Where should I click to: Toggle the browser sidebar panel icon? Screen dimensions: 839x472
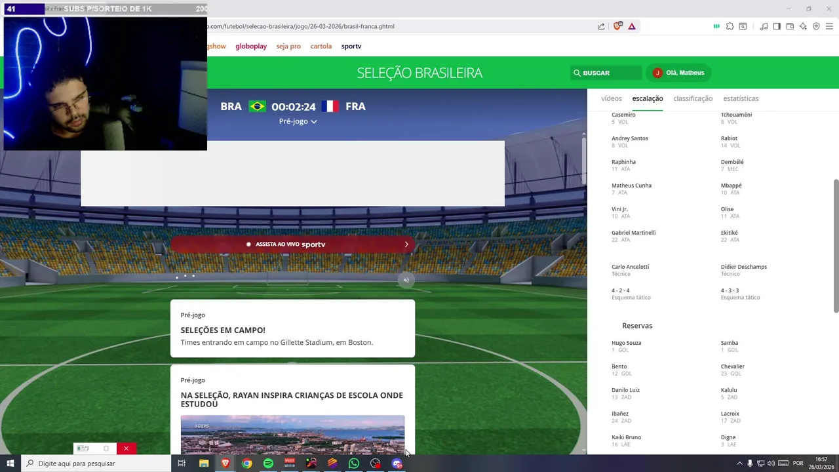[x=777, y=26]
